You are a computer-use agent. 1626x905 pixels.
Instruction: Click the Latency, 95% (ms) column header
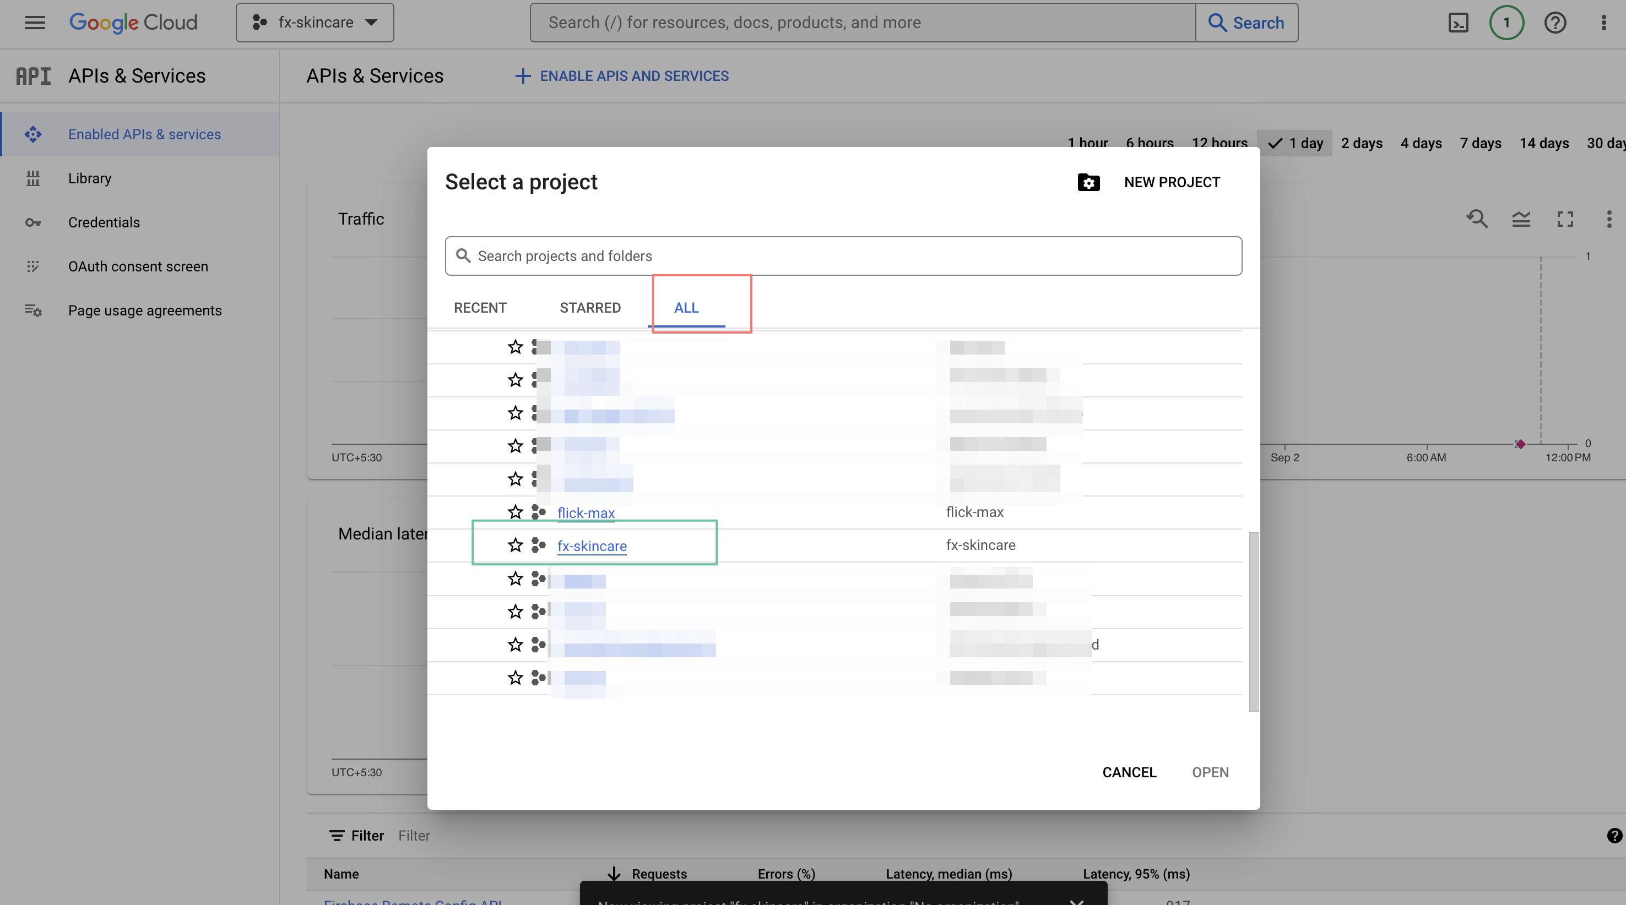1136,874
